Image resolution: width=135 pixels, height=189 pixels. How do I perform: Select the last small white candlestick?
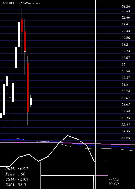tap(31, 102)
